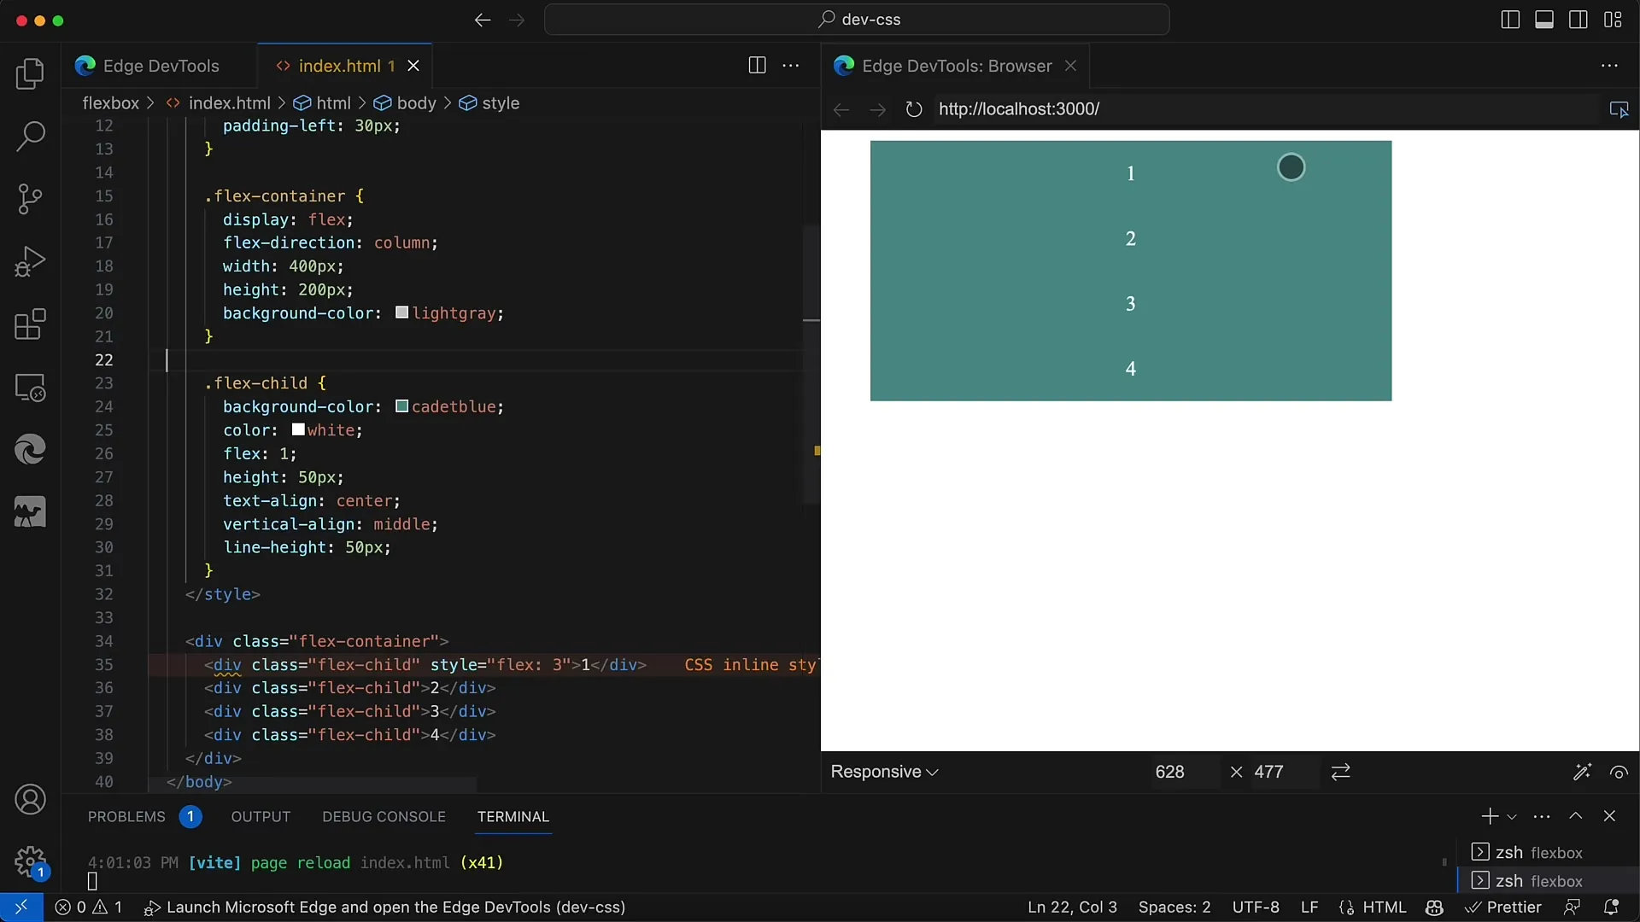This screenshot has height=922, width=1640.
Task: Maximize the panel with chevron up
Action: tap(1576, 816)
